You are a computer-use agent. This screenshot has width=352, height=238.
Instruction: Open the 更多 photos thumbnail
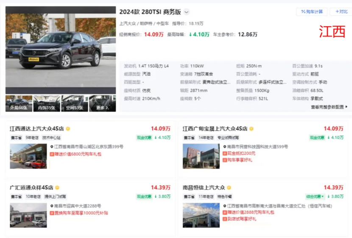102,103
